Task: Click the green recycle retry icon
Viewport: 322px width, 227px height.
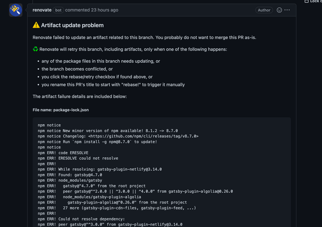Action: pos(36,49)
